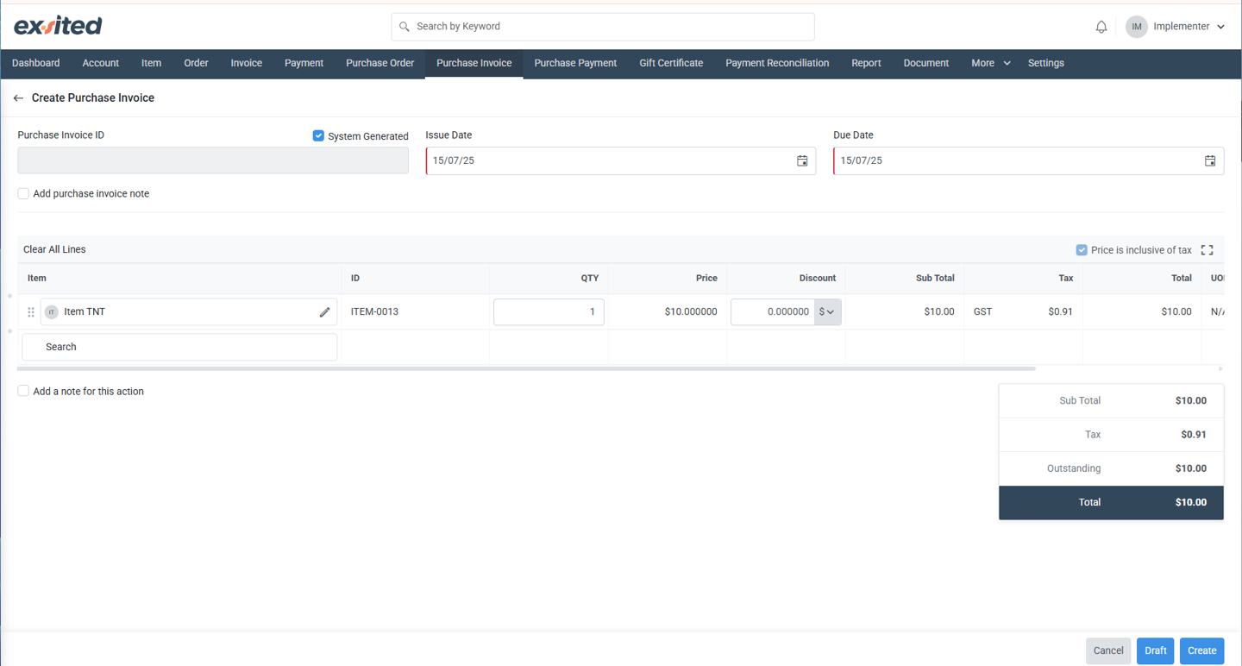Expand the More menu

coord(990,63)
